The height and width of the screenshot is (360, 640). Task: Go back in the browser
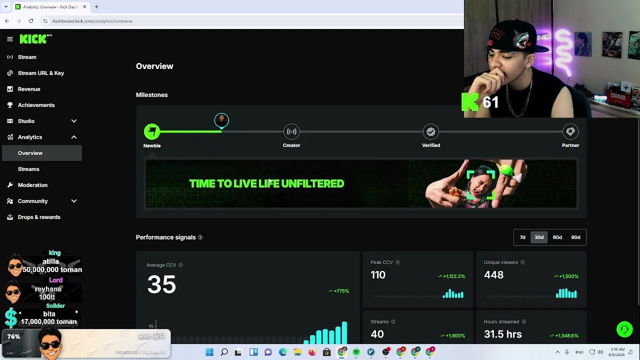click(x=7, y=21)
